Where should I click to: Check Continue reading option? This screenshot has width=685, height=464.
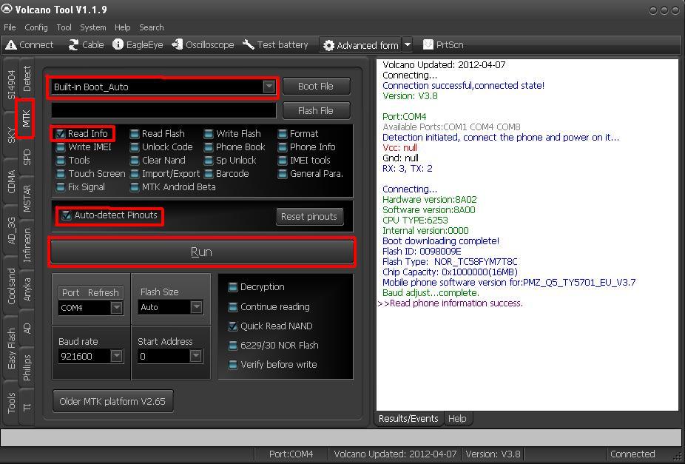coord(233,307)
